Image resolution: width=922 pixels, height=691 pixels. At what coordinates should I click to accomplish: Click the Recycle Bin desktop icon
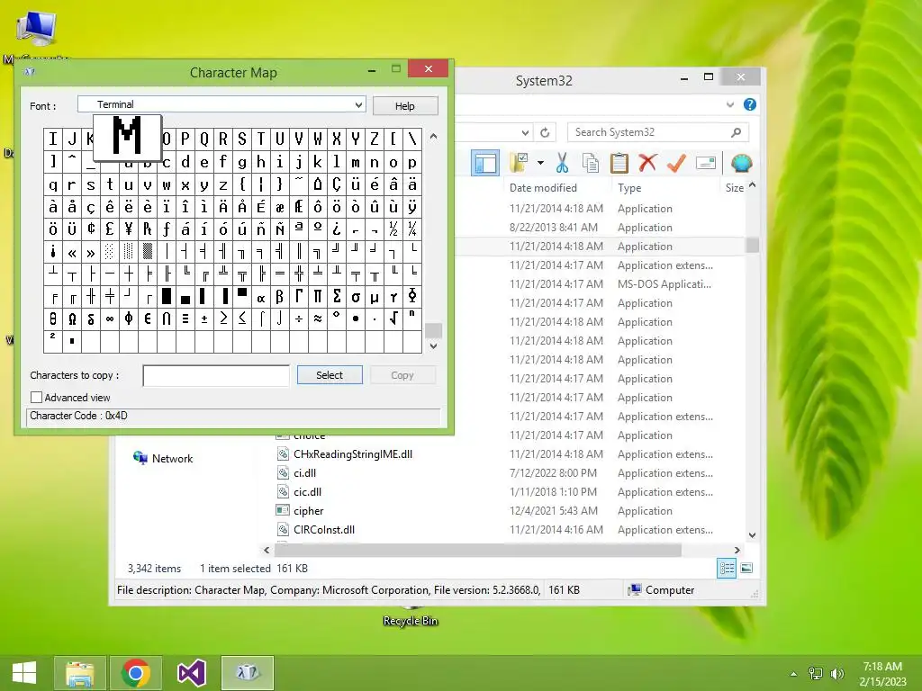point(411,615)
